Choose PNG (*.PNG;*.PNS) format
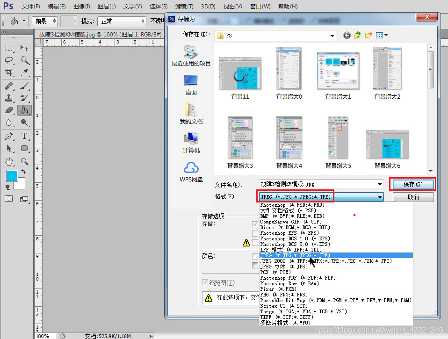The width and height of the screenshot is (448, 339). (x=336, y=295)
